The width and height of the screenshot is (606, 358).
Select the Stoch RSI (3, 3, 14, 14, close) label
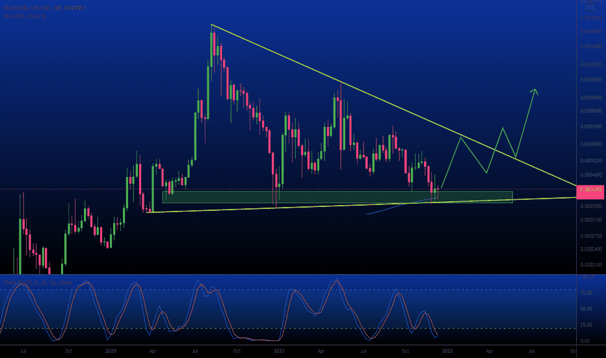(38, 282)
